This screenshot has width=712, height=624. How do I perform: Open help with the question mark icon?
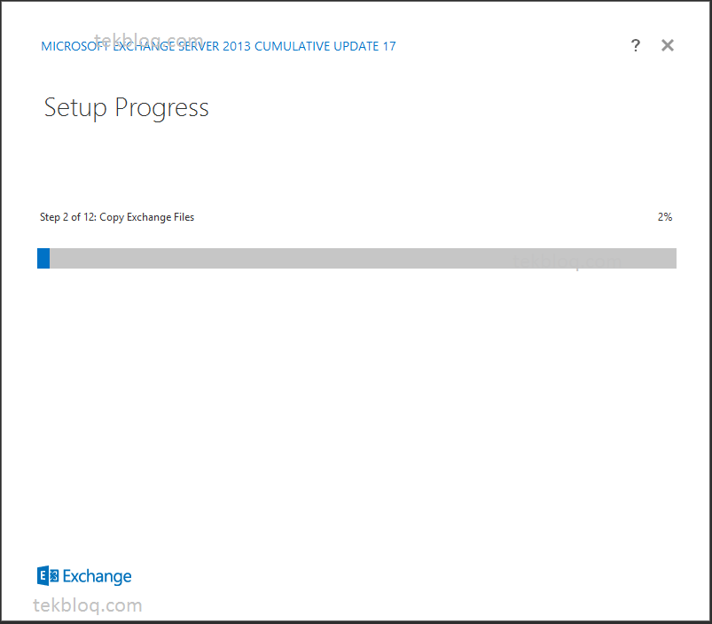[636, 45]
